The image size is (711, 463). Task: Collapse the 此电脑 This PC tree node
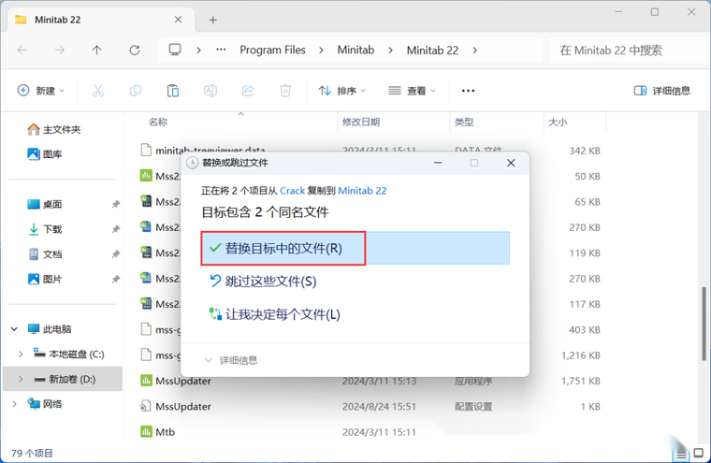[x=14, y=328]
